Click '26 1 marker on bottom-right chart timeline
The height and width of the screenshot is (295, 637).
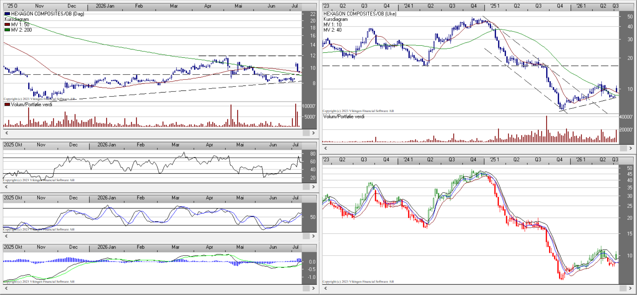(581, 160)
